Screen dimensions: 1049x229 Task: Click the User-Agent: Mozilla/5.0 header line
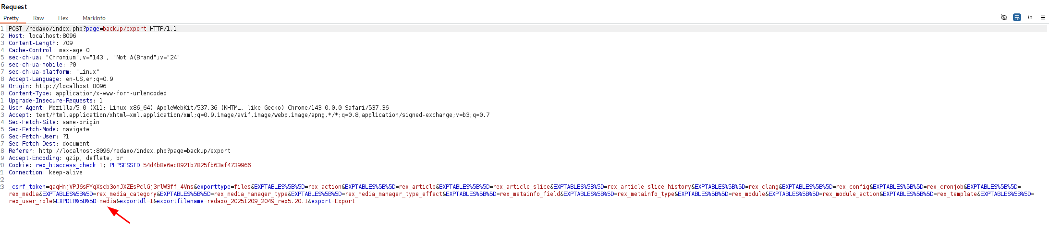pyautogui.click(x=199, y=108)
